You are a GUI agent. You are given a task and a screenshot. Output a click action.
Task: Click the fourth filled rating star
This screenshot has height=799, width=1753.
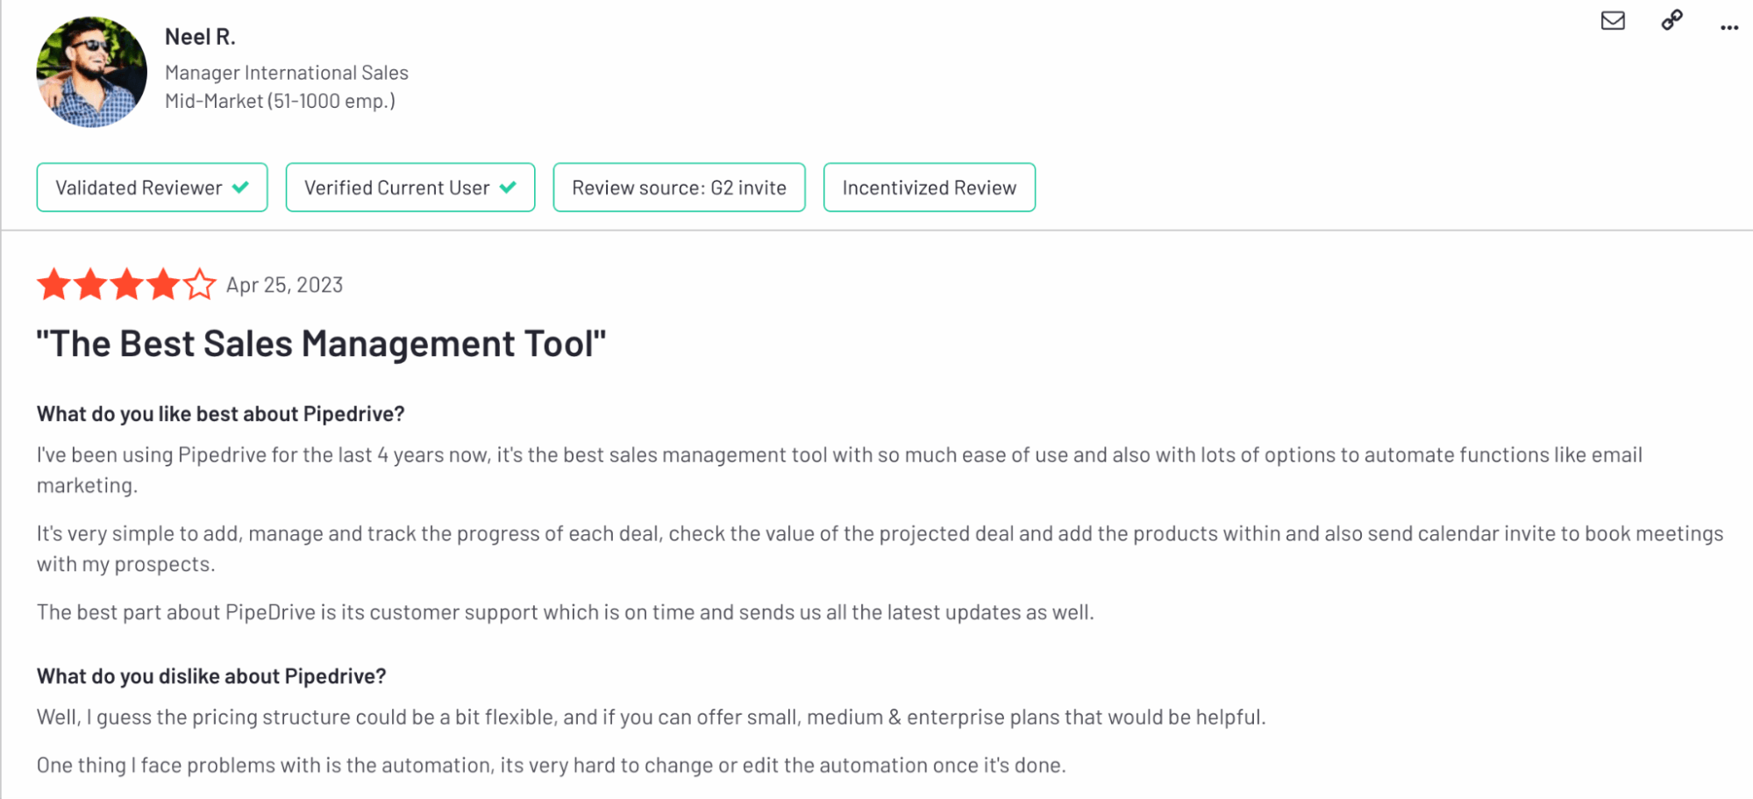click(x=163, y=284)
